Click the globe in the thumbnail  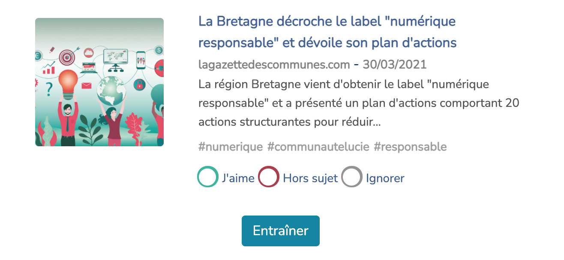click(111, 91)
